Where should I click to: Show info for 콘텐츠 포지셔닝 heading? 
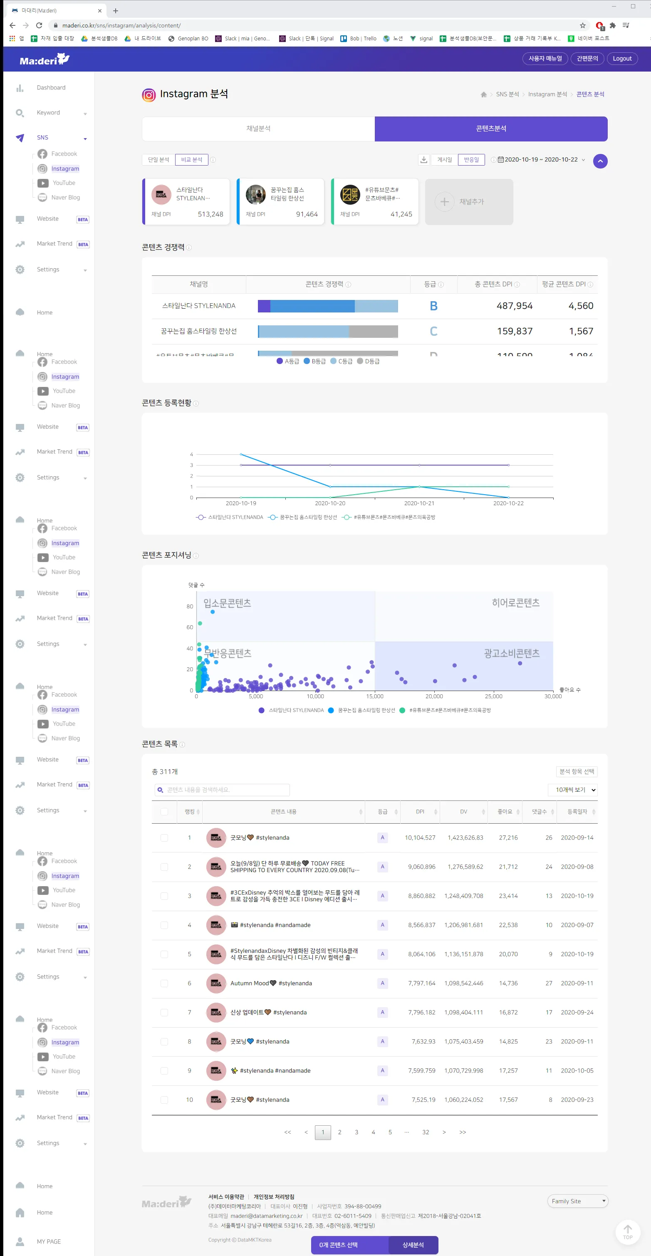[196, 555]
